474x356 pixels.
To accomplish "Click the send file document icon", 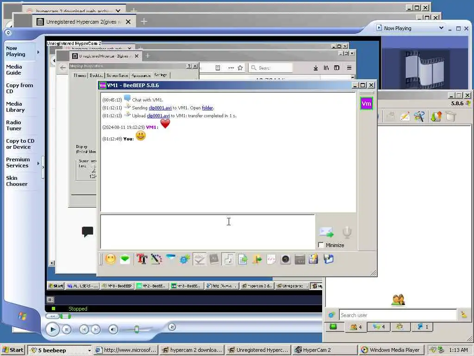I will click(243, 259).
